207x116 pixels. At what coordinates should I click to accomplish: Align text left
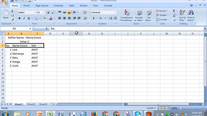(x=60, y=18)
